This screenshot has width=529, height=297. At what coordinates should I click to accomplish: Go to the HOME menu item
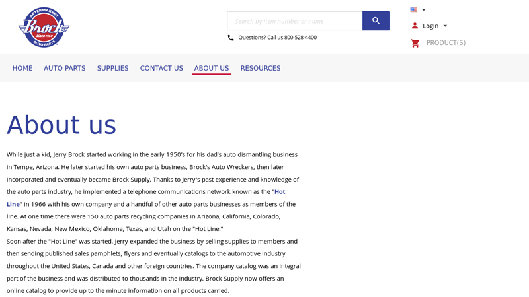tap(22, 68)
